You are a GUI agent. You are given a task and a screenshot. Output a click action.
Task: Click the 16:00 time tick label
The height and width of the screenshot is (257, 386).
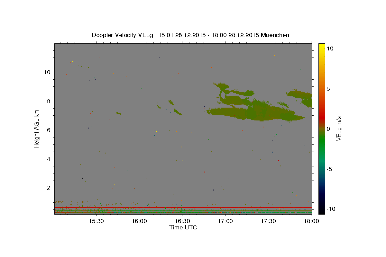tap(139, 221)
